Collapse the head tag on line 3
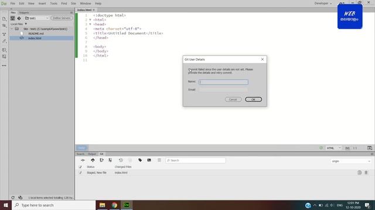The image size is (375, 210). pyautogui.click(x=90, y=24)
